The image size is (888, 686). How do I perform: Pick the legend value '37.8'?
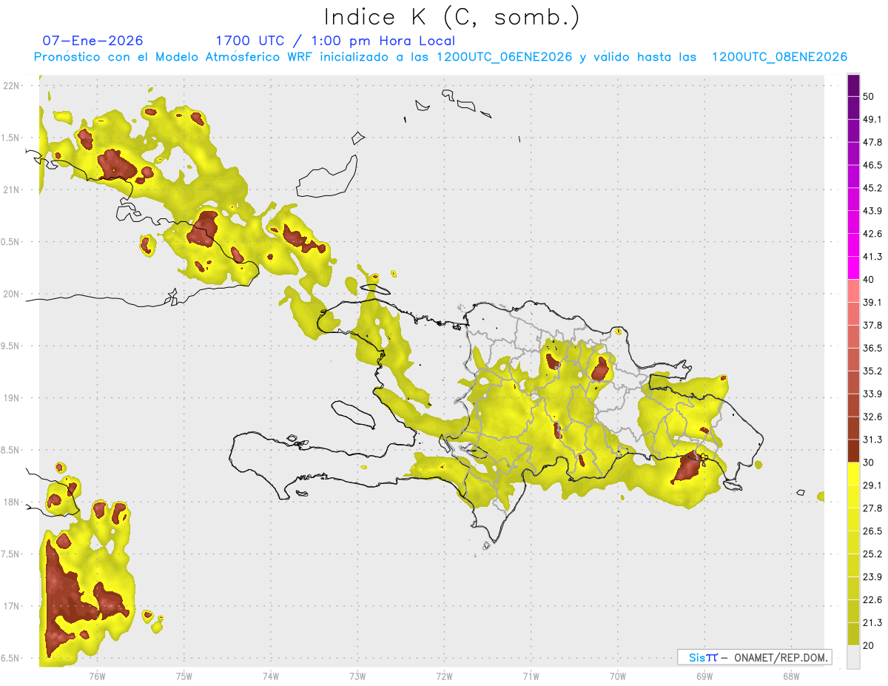point(872,325)
